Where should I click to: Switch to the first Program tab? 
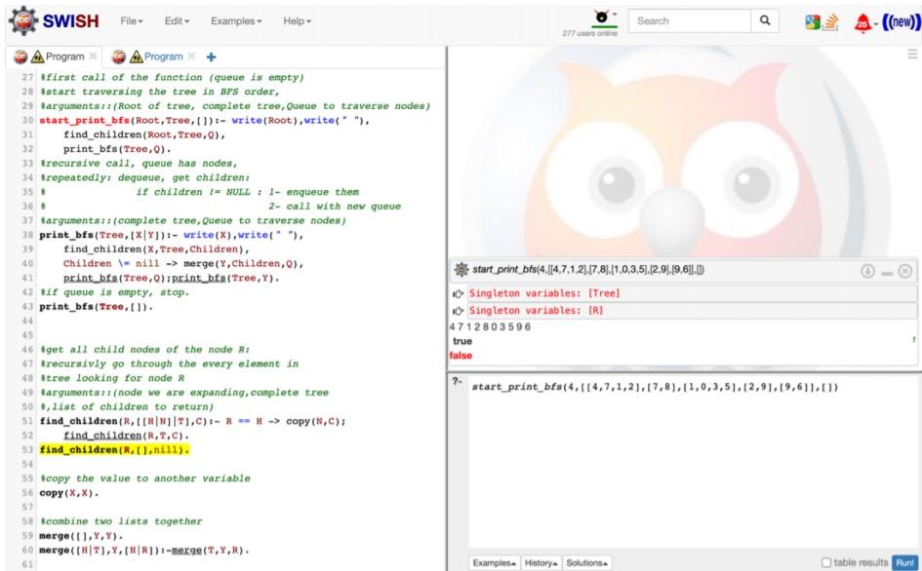64,57
